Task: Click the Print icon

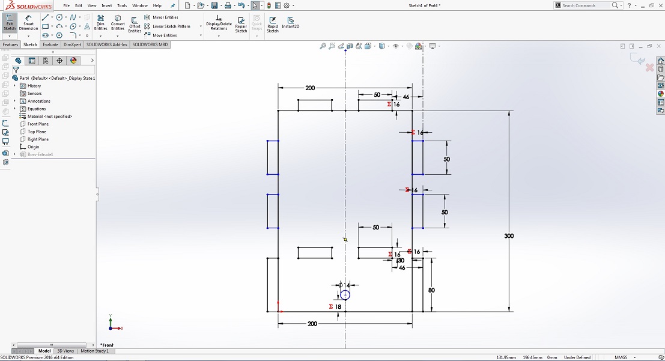Action: [228, 5]
